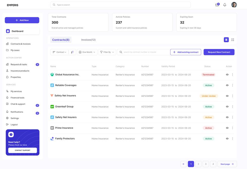The height and width of the screenshot is (169, 247).
Task: View the Family Protectors contract eye icon
Action: pyautogui.click(x=227, y=138)
